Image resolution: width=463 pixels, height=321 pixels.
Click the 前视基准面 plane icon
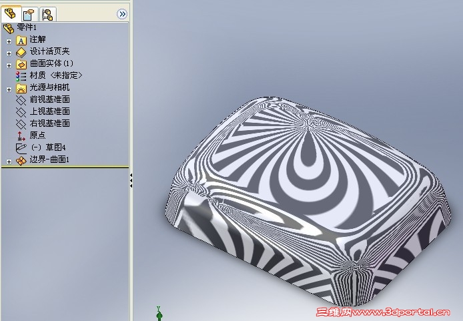click(21, 100)
